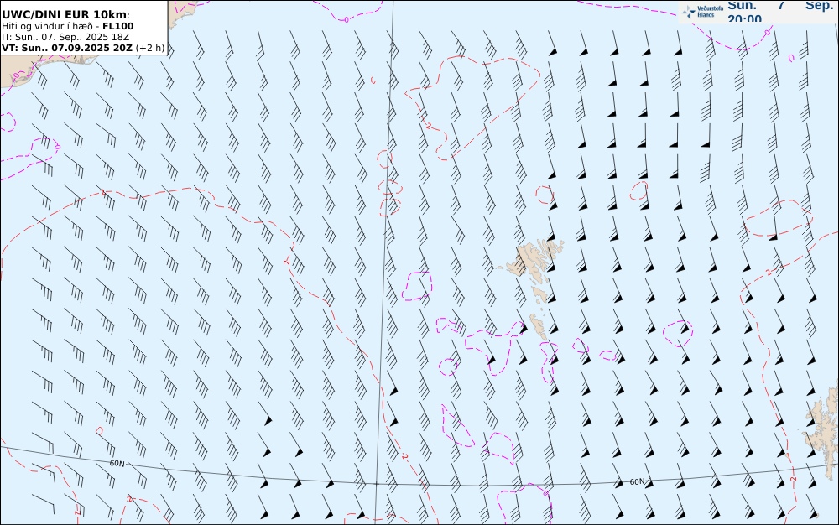Select the 'UWC/DINI EUR 10km' title text
This screenshot has width=839, height=525.
point(65,15)
